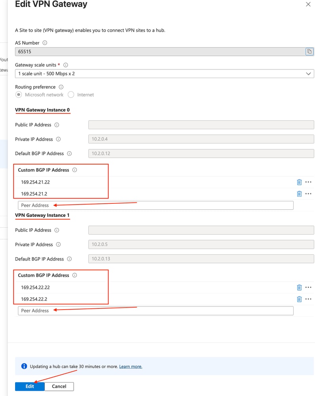Open more options for 169.254.21.22

tap(308, 182)
